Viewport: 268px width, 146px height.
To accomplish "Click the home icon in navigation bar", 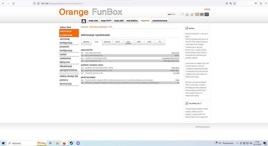I will click(x=84, y=21).
